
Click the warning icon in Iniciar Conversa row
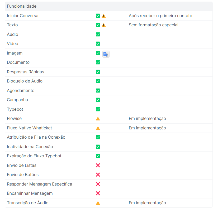[x=104, y=16]
